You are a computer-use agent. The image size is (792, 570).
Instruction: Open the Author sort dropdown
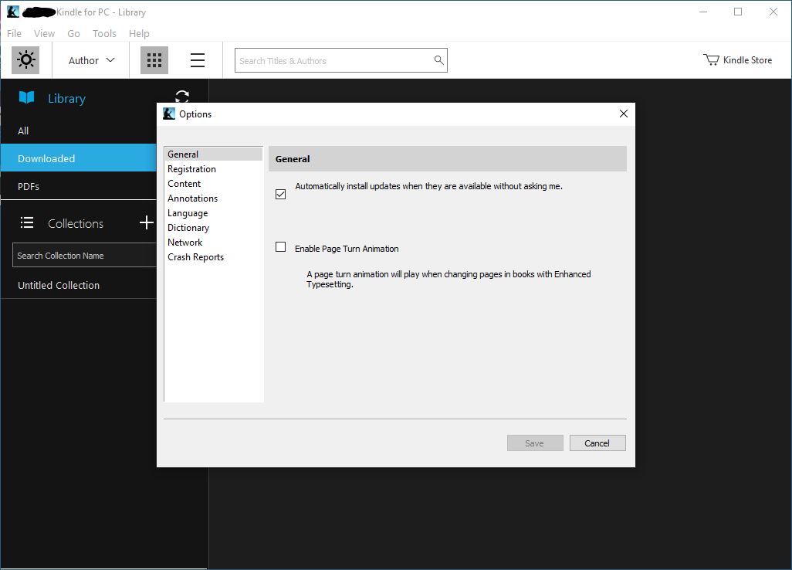pos(91,60)
